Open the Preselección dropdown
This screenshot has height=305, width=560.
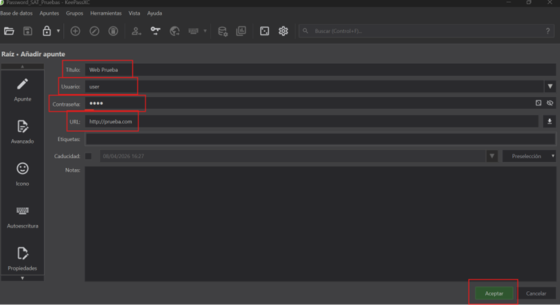point(529,156)
